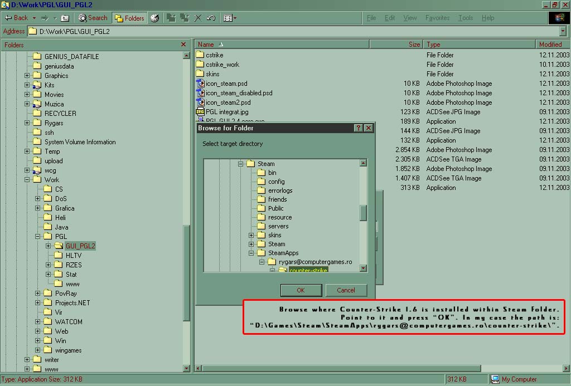Confirm folder selection with OK
Viewport: 571px width, 386px height.
[301, 290]
